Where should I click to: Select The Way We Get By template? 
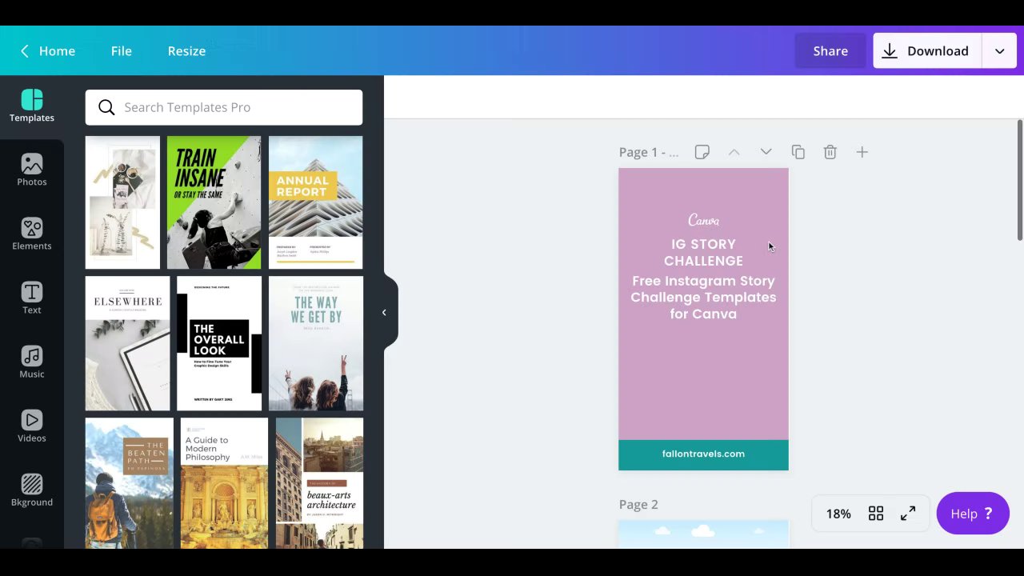pyautogui.click(x=316, y=343)
